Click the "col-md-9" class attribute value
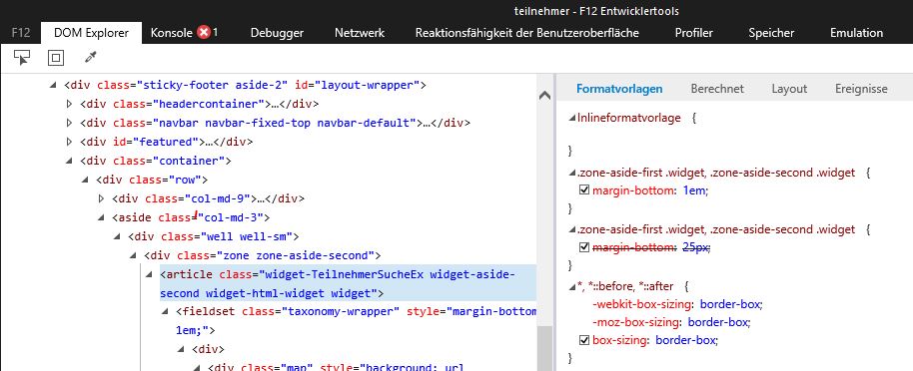This screenshot has height=371, width=913. pyautogui.click(x=218, y=198)
